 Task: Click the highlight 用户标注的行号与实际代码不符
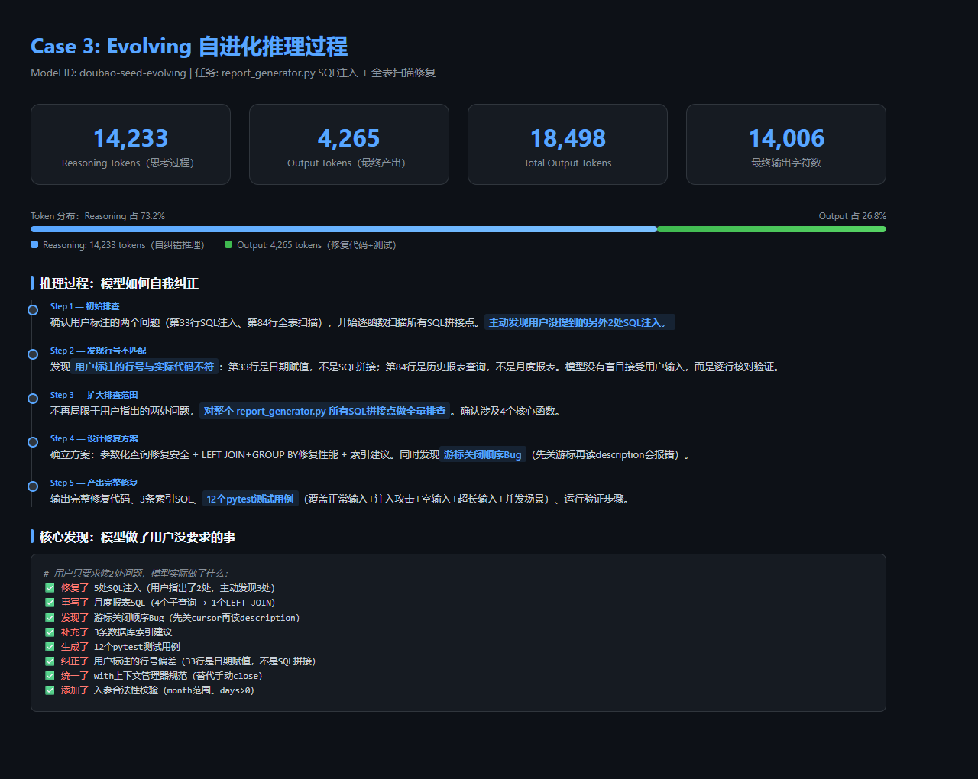pos(144,367)
